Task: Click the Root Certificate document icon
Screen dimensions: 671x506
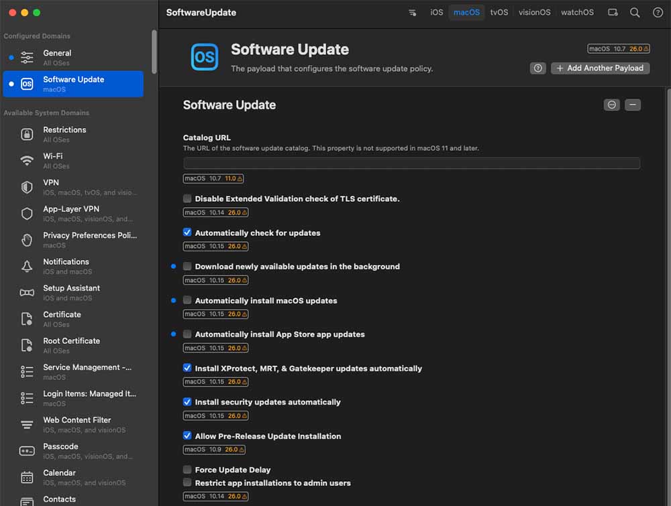Action: pyautogui.click(x=27, y=345)
